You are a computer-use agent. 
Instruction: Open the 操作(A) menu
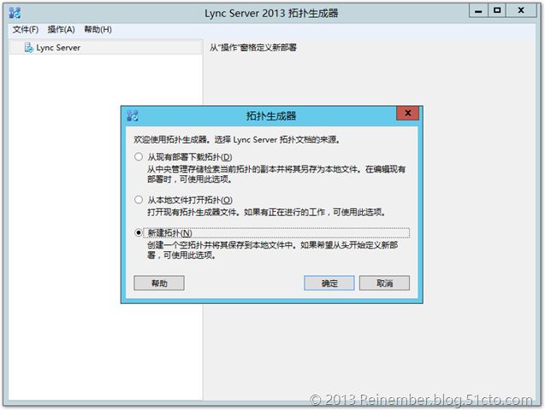click(62, 30)
